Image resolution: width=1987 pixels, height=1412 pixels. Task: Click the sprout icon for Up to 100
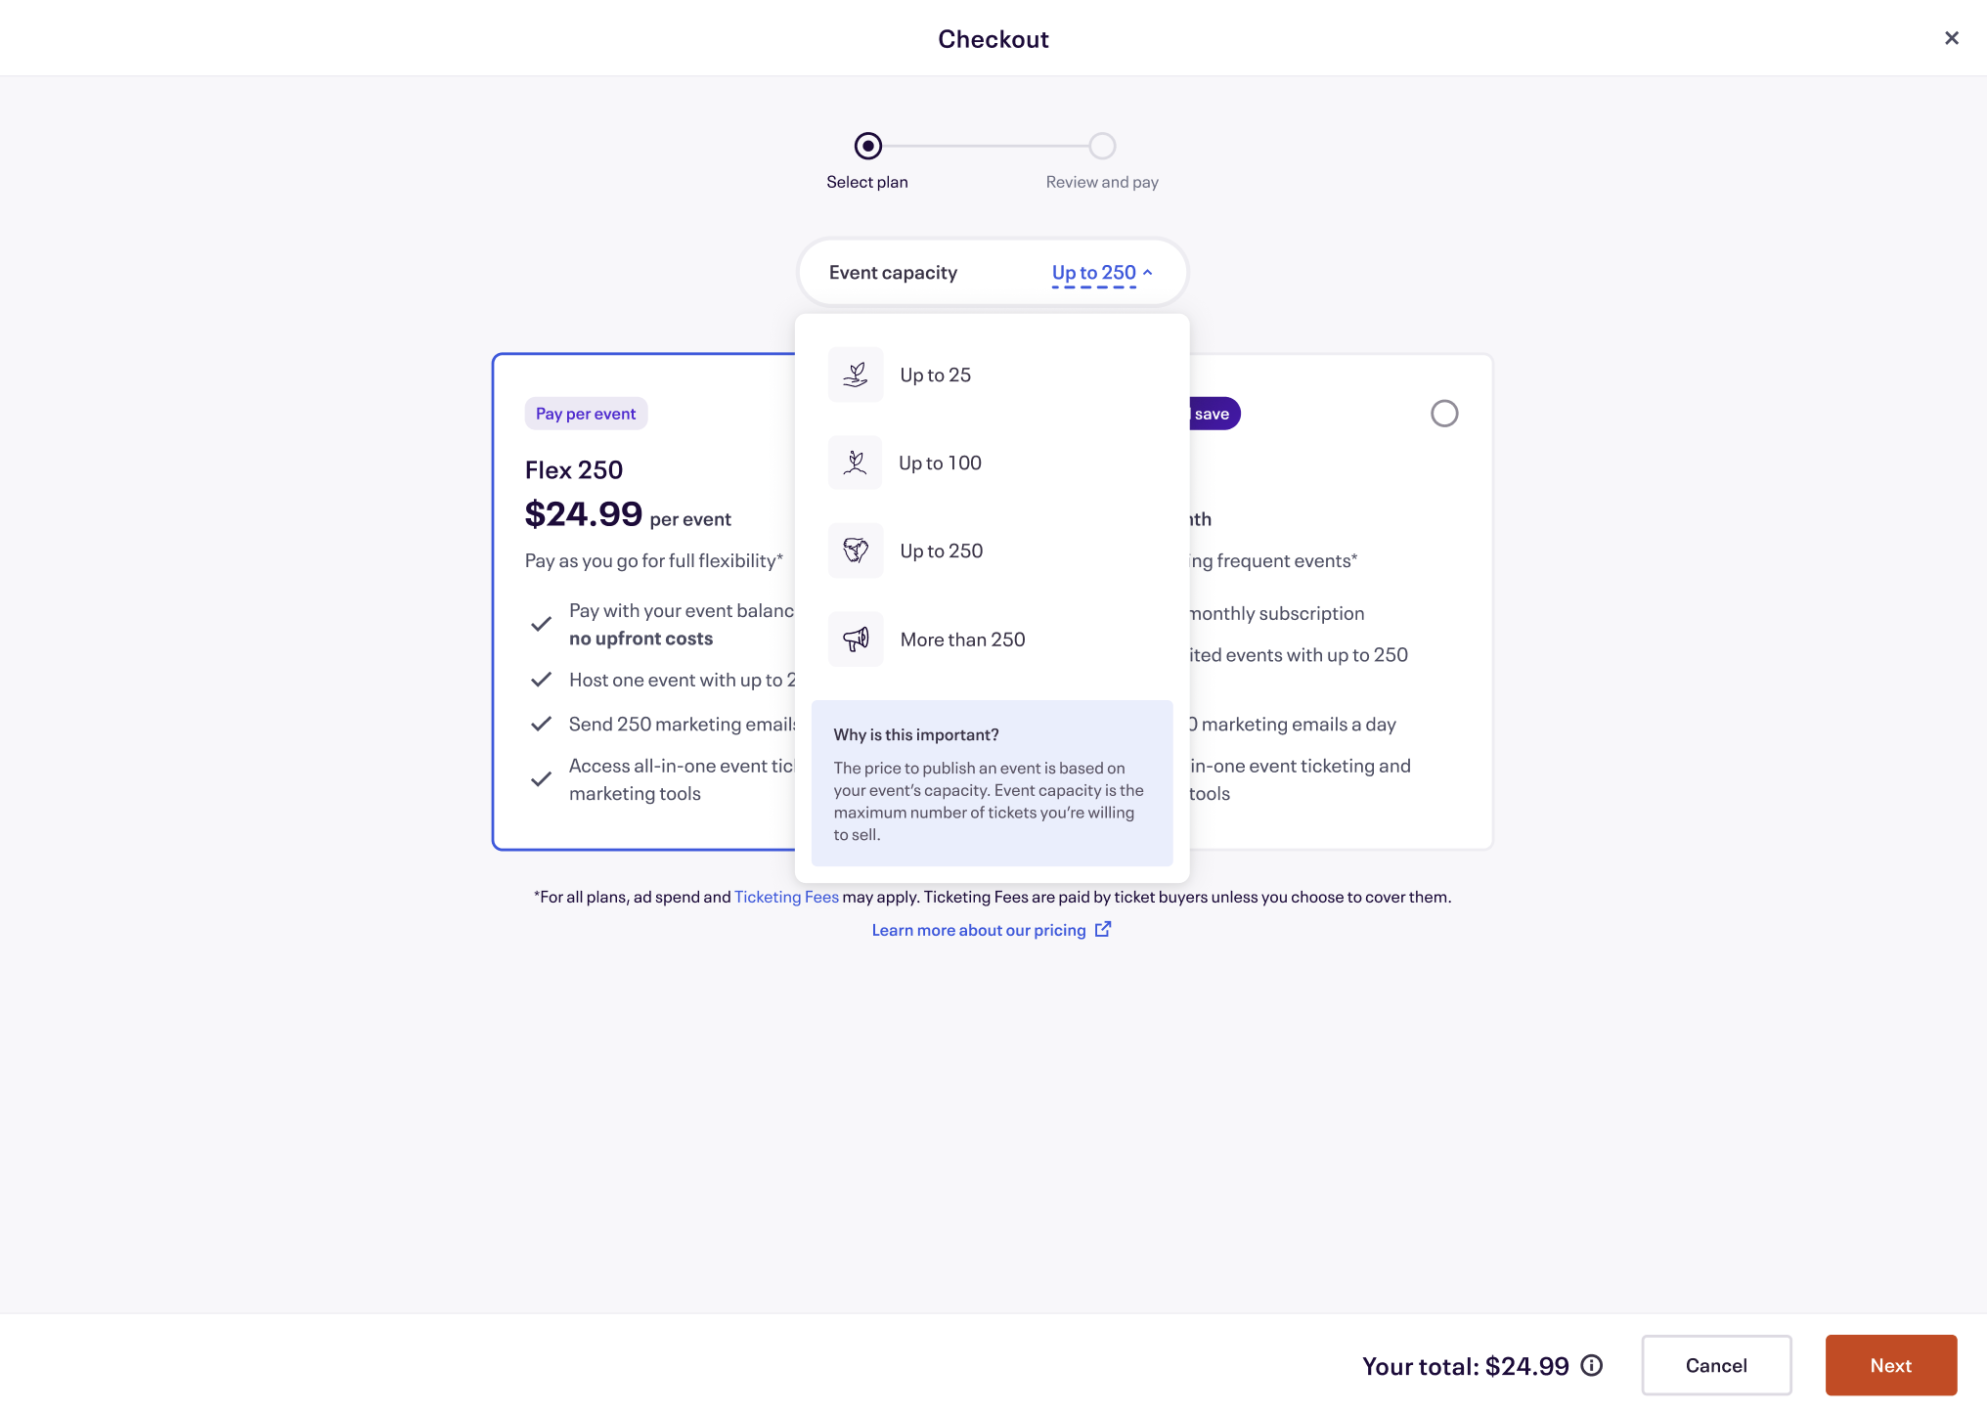pyautogui.click(x=856, y=463)
